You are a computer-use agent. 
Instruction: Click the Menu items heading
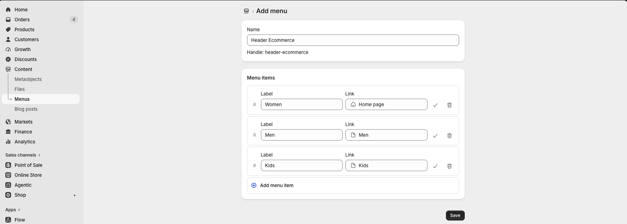(261, 78)
